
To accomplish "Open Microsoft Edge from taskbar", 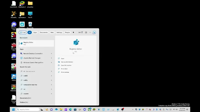I will [x=70, y=110].
